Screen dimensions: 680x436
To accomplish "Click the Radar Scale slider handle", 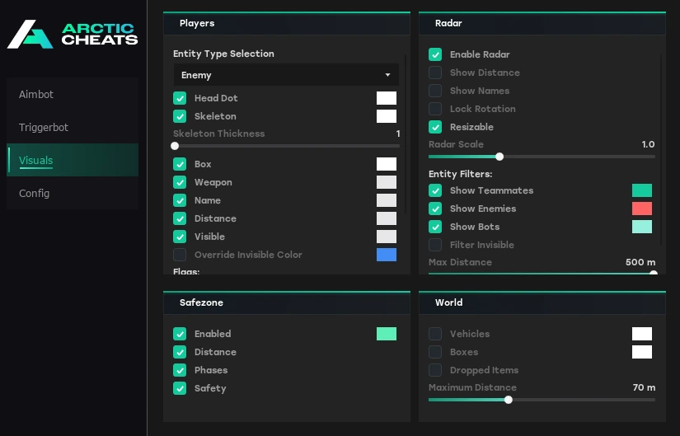I will (499, 156).
